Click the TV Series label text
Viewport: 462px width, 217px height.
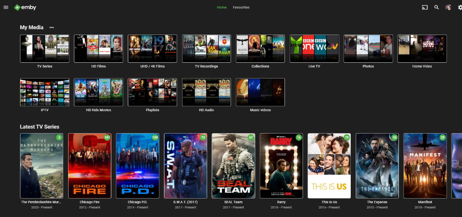(x=45, y=66)
